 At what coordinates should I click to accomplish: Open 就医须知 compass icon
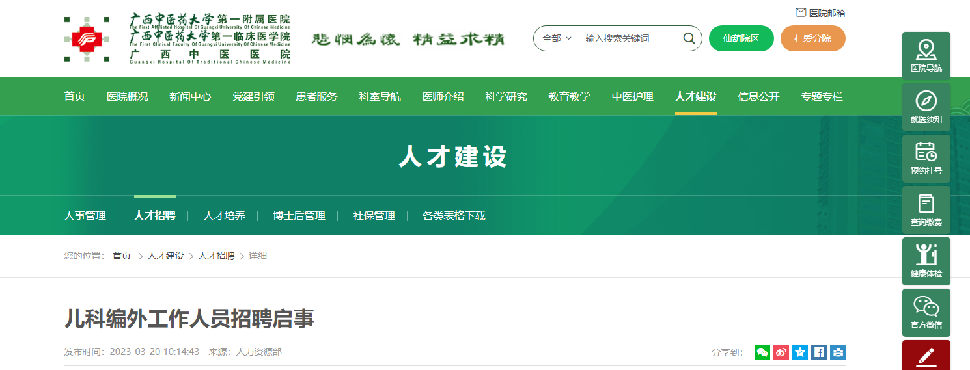926,101
